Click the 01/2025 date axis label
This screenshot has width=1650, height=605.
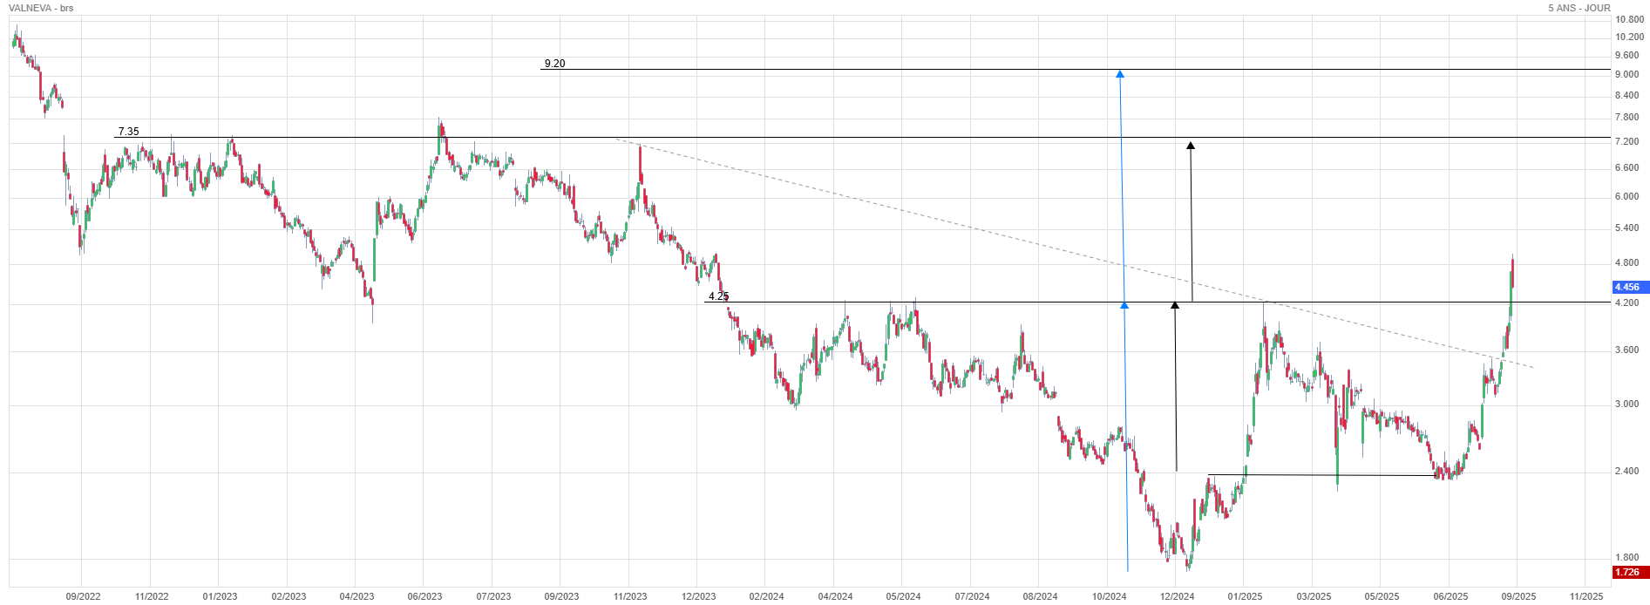coord(1245,596)
